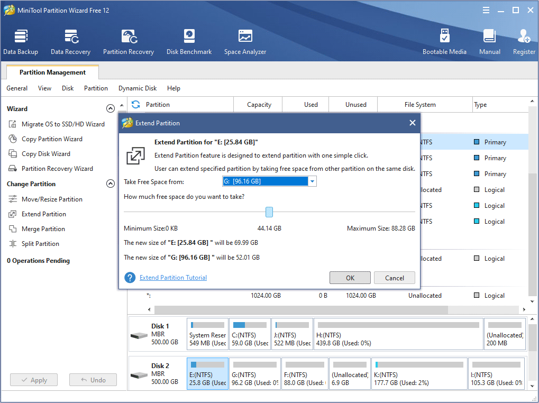Select the Disk 1 drive icon
Viewport: 539px width, 403px height.
tap(139, 335)
